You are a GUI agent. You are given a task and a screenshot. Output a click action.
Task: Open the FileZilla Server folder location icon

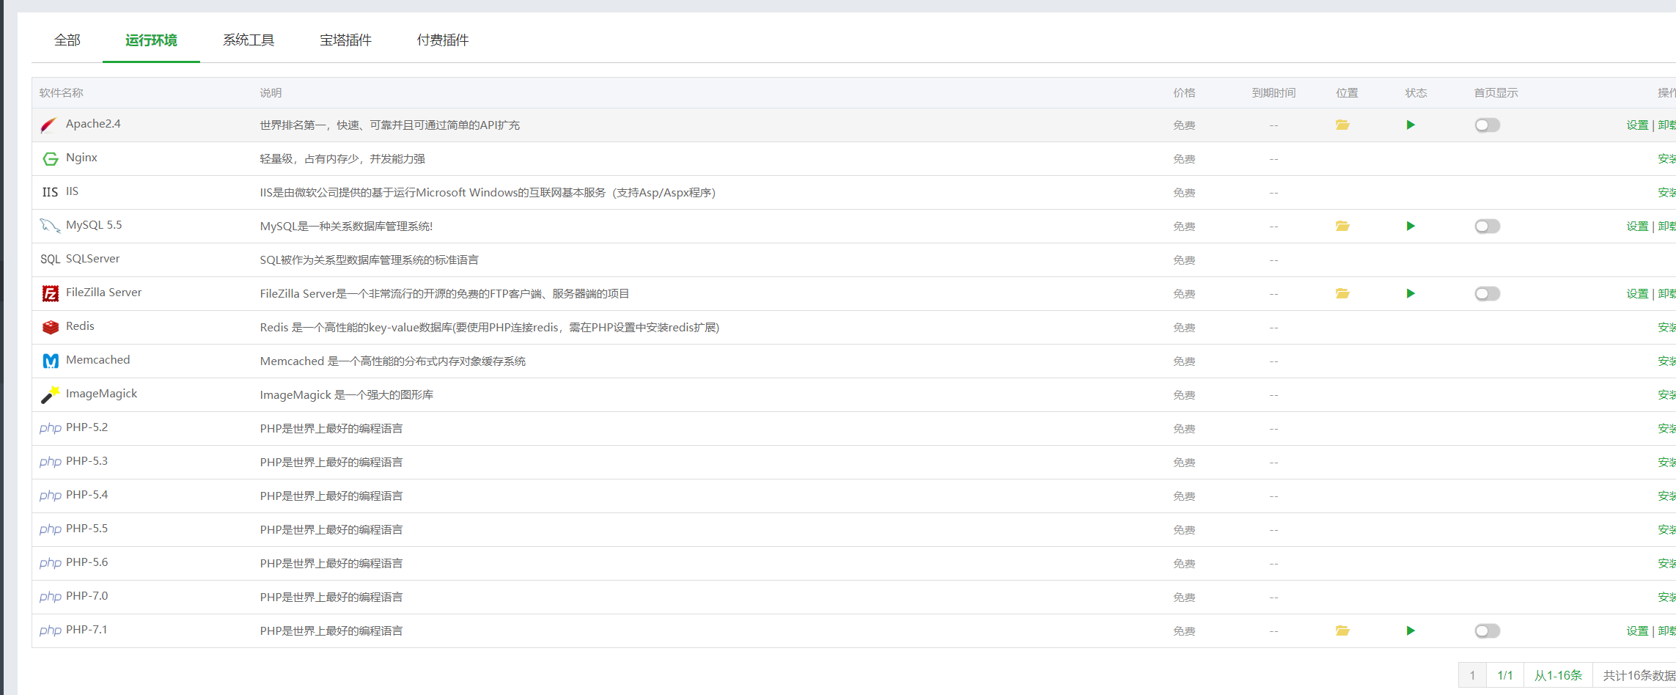coord(1342,294)
